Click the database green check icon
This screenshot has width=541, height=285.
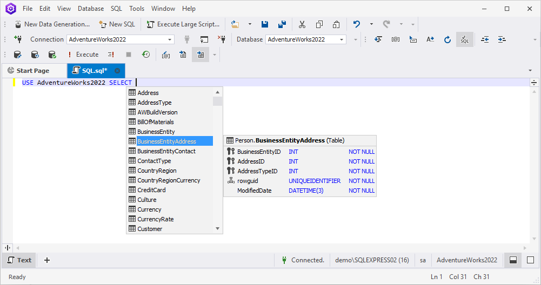[52, 55]
